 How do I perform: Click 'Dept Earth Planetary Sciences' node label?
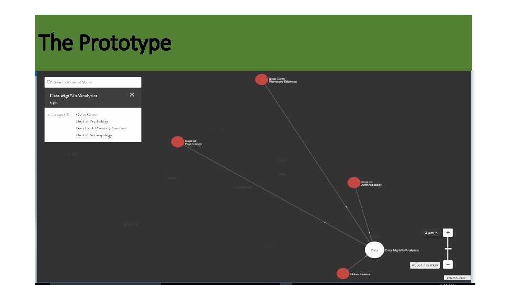point(283,80)
